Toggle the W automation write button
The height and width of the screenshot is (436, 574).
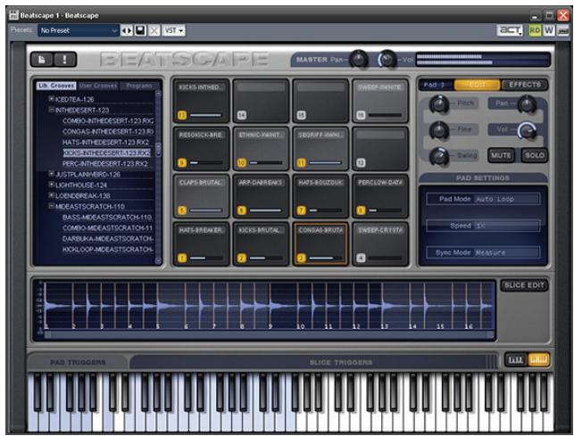click(549, 30)
